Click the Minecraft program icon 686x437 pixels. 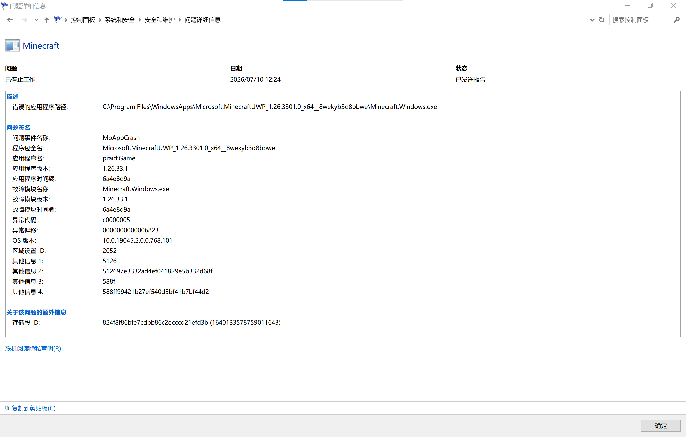(x=12, y=45)
